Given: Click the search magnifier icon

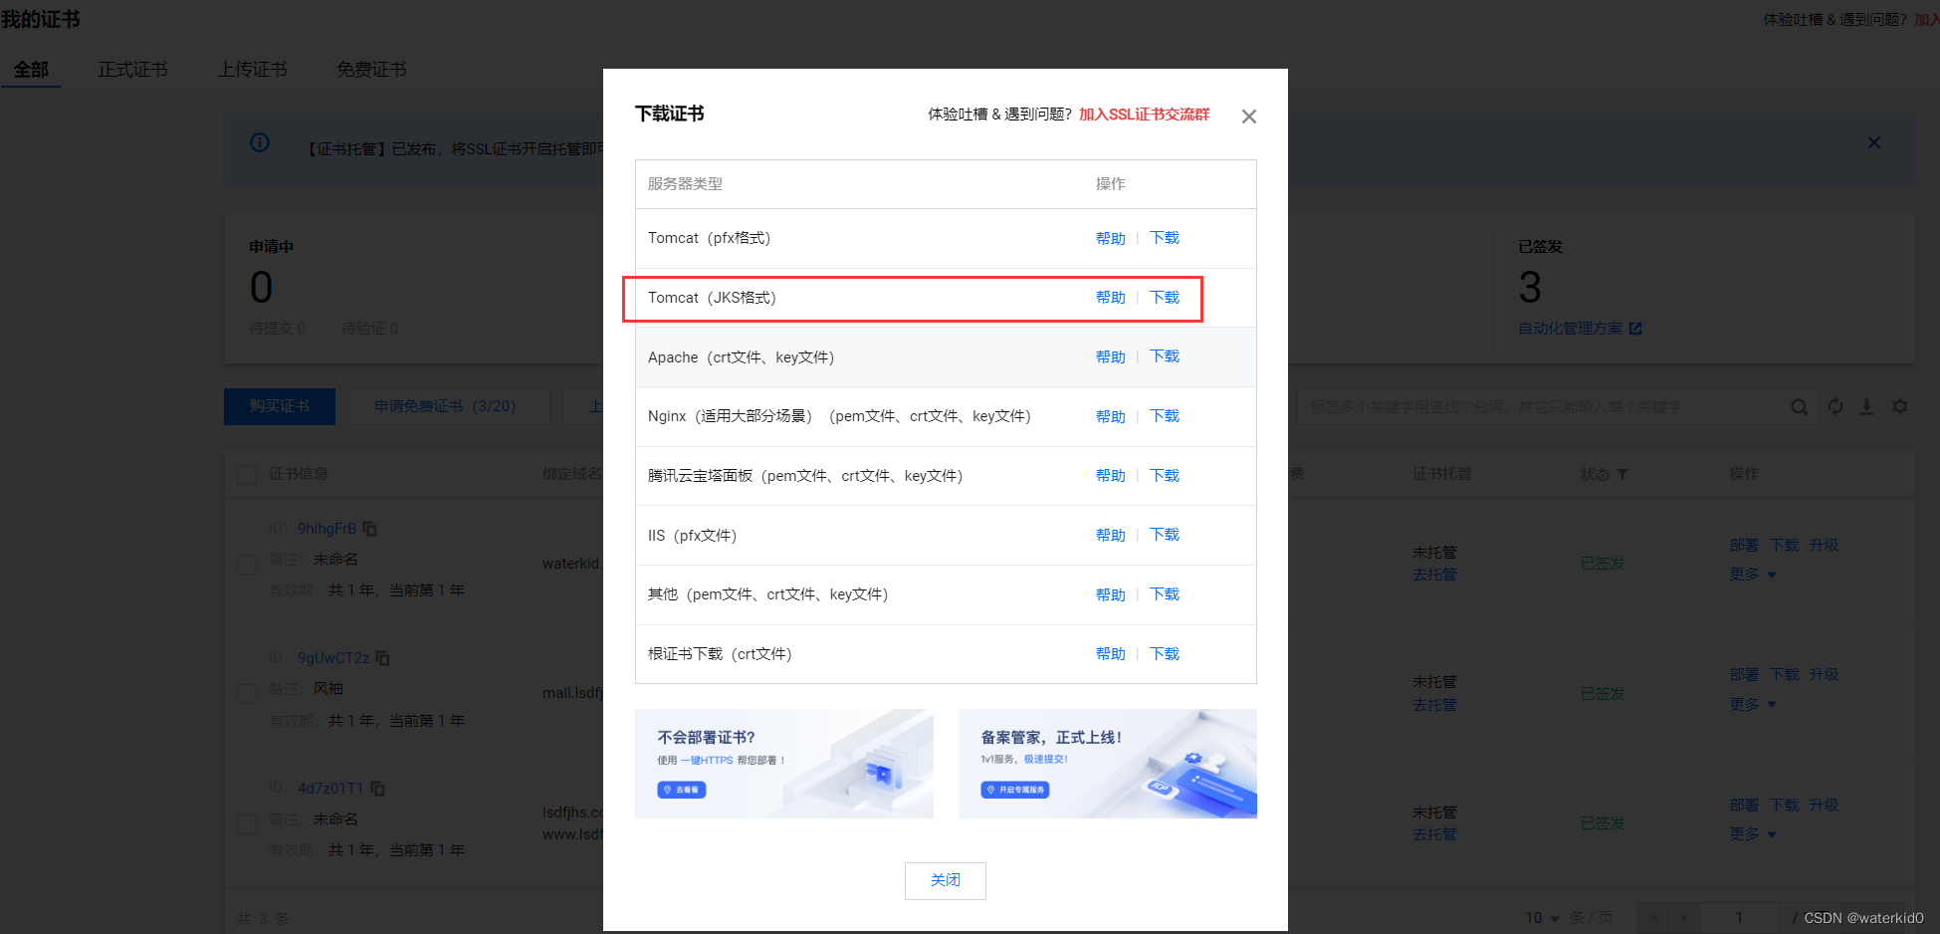Looking at the screenshot, I should [1799, 406].
